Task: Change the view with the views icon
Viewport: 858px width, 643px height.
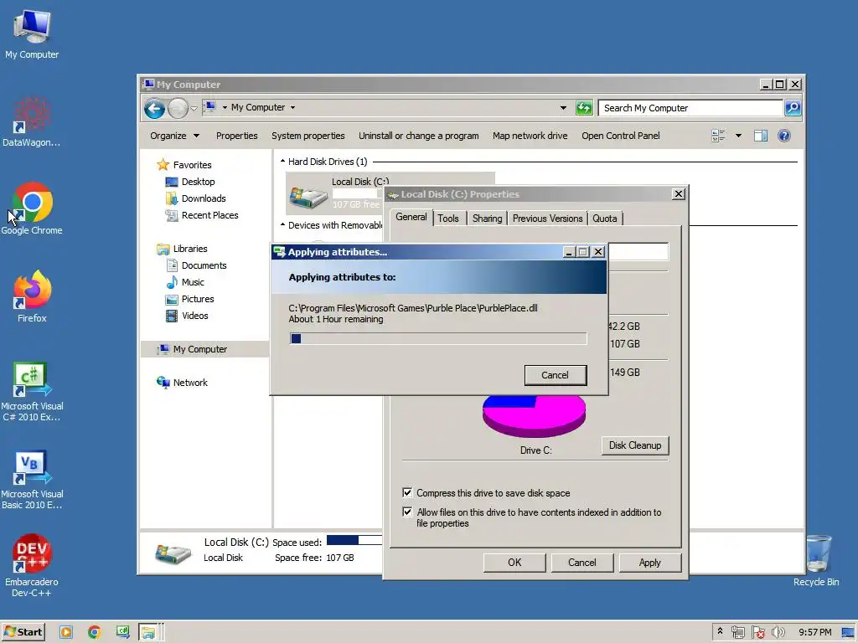Action: click(718, 136)
